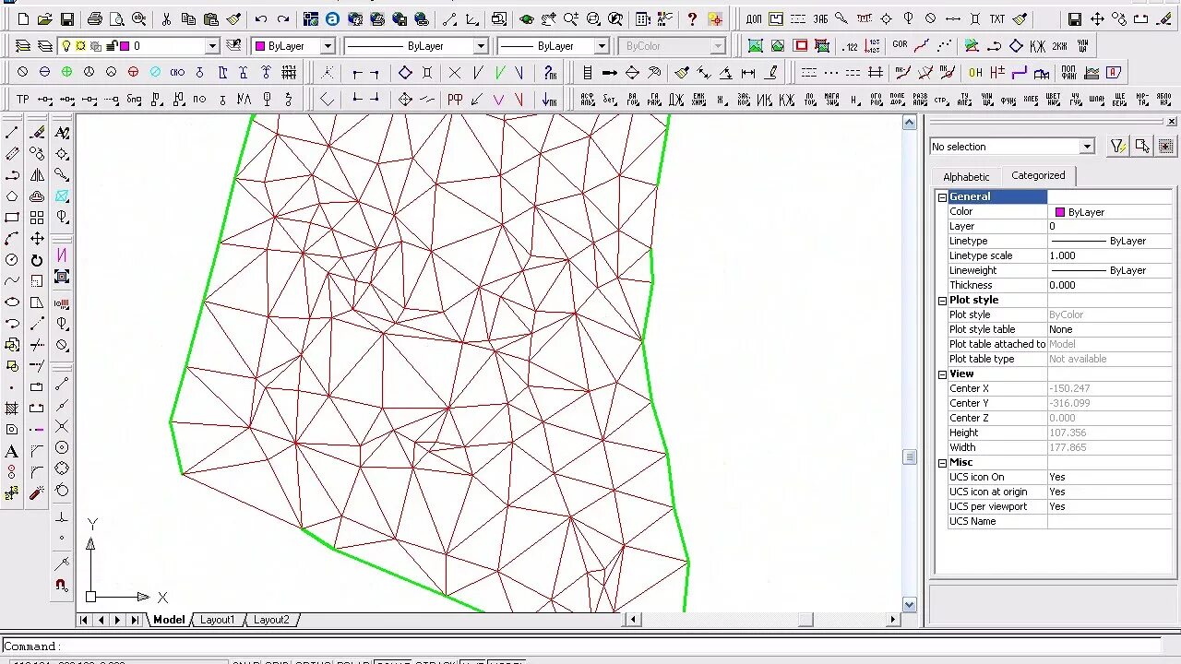Select the Undo arrow icon
1181x664 pixels.
261,19
